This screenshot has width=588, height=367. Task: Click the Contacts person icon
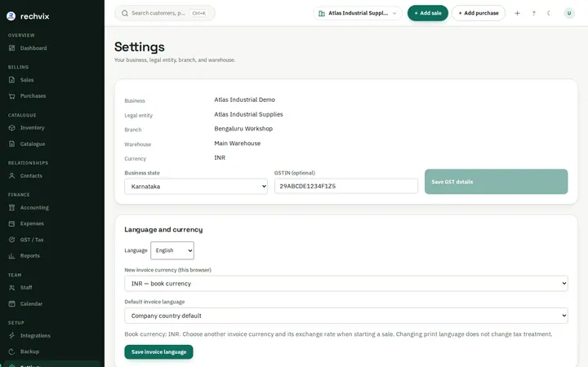tap(11, 175)
